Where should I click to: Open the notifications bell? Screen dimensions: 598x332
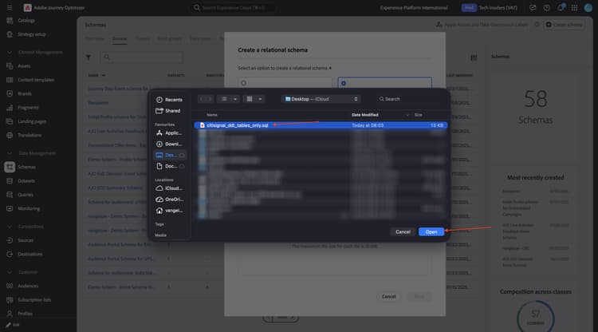[x=561, y=8]
